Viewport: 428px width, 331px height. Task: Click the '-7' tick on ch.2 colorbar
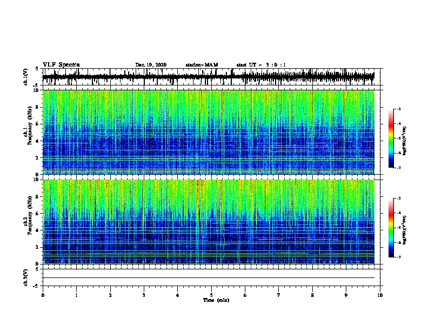click(x=398, y=257)
